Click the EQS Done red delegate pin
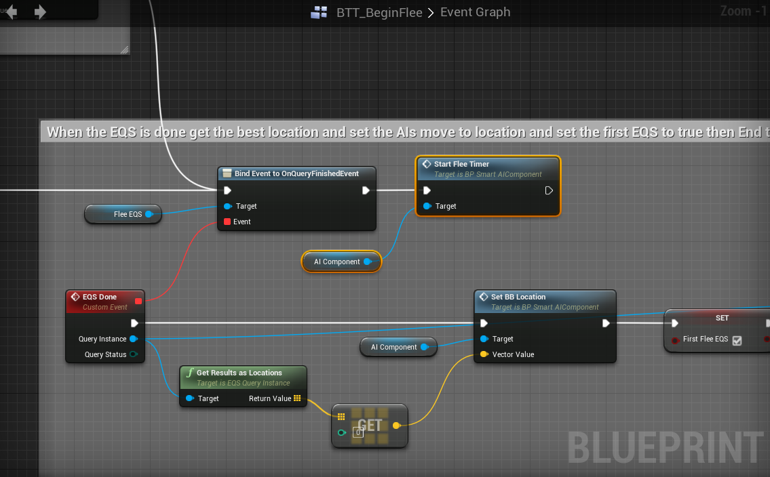The image size is (770, 477). 138,301
